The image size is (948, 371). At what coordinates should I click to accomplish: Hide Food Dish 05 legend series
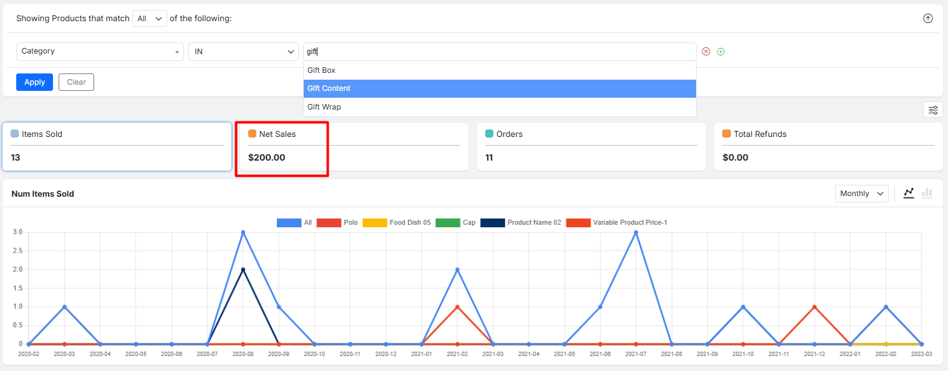click(396, 222)
